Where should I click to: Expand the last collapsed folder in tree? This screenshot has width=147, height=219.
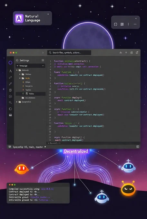(x=17, y=102)
